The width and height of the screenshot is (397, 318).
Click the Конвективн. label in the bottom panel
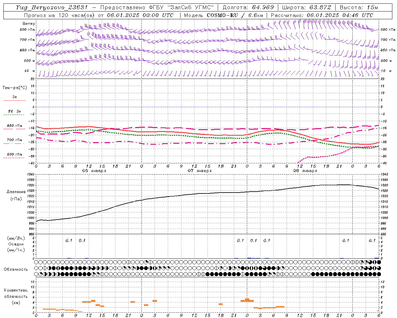[x=16, y=290]
